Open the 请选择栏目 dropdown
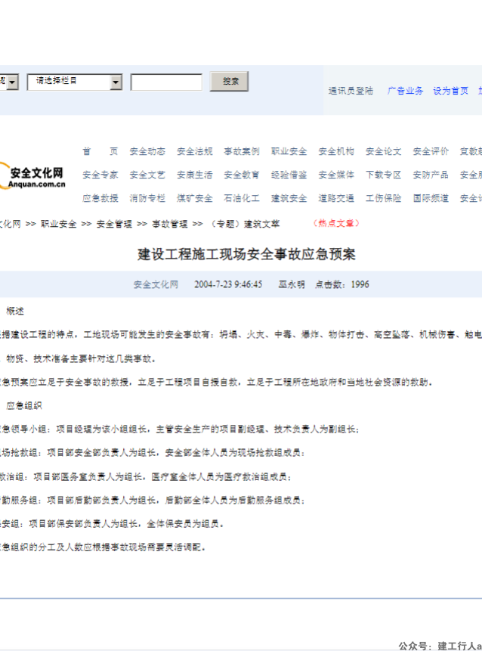 point(75,82)
